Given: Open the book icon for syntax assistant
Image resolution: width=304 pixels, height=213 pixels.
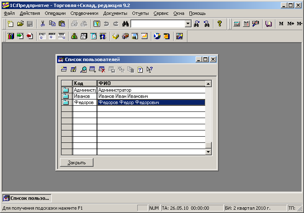Looking at the screenshot, I should (x=268, y=24).
